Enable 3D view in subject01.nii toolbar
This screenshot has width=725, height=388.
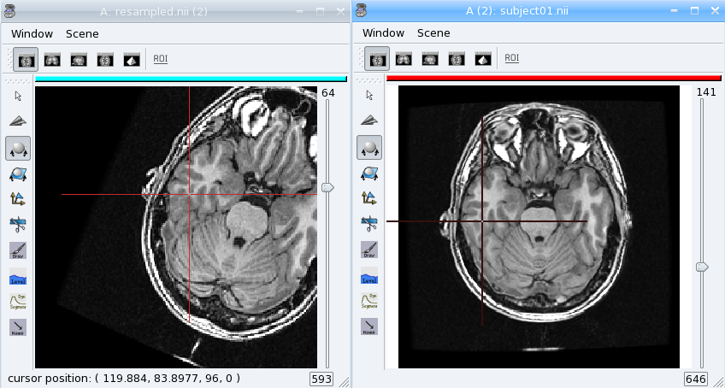482,59
